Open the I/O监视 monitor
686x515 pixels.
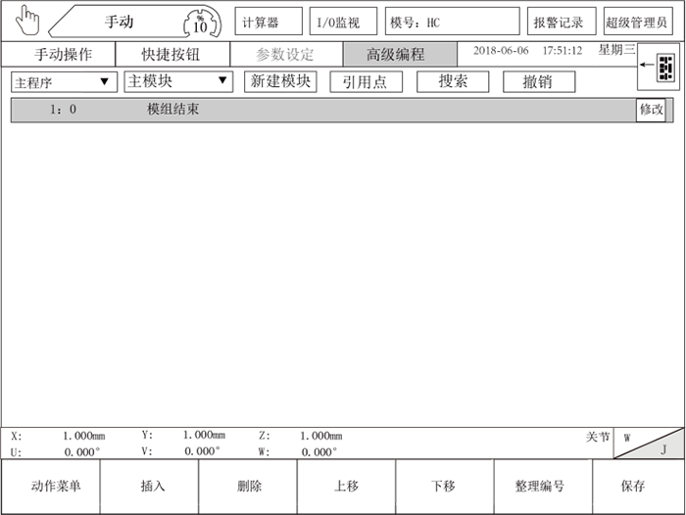click(343, 22)
